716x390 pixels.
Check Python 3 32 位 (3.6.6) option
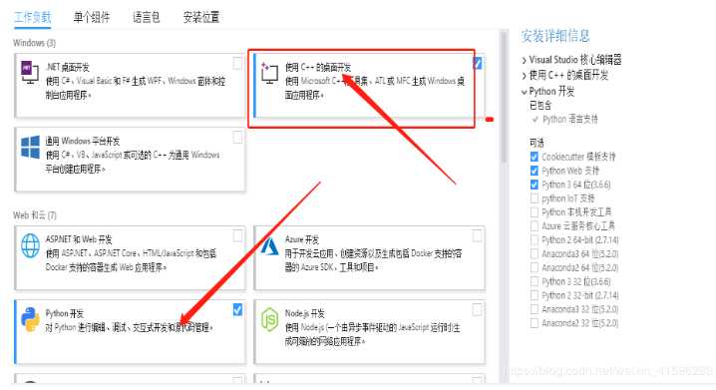(x=535, y=281)
